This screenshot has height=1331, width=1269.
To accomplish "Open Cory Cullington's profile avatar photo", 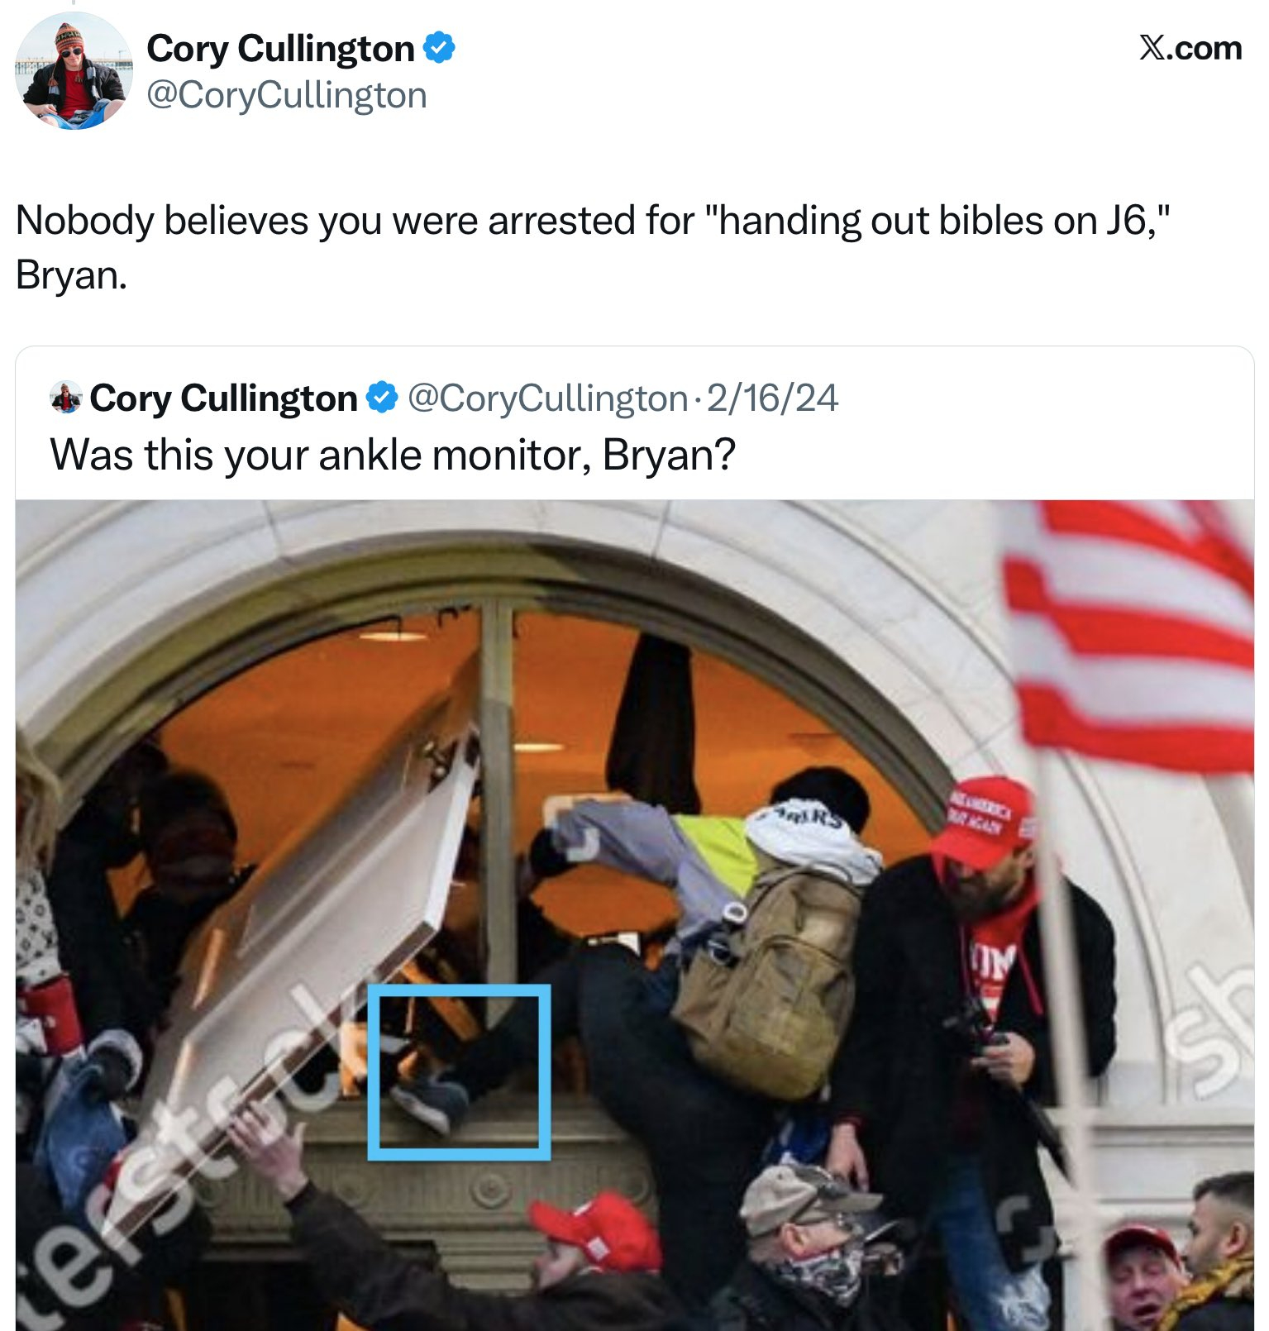I will (74, 72).
